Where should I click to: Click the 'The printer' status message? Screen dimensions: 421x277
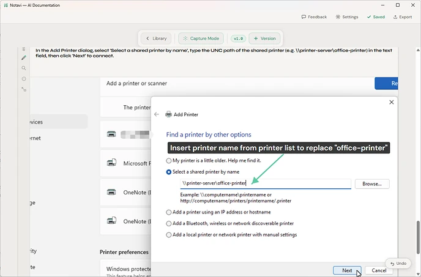point(137,108)
